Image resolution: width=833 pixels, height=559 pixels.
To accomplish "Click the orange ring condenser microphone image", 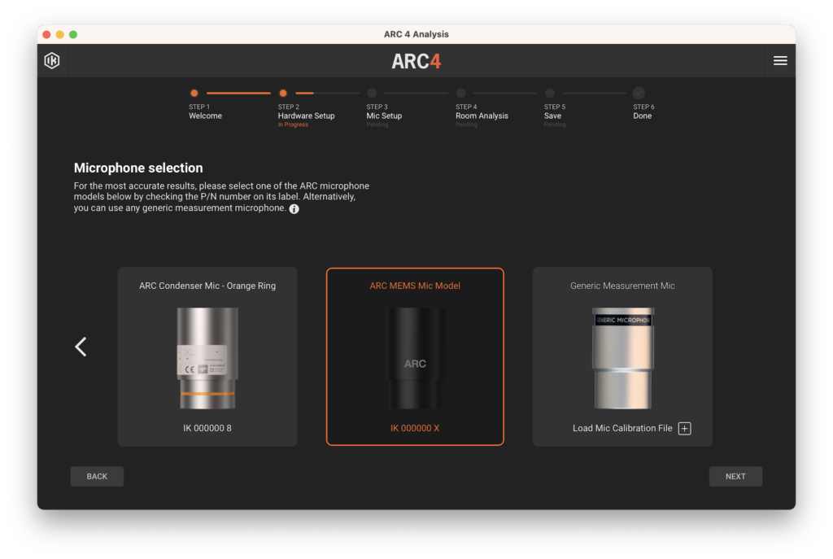I will click(x=207, y=358).
